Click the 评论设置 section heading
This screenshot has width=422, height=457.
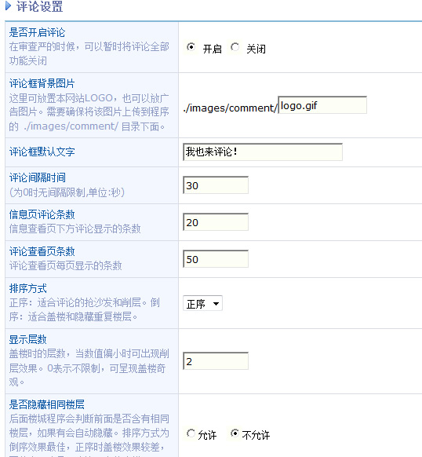point(39,6)
